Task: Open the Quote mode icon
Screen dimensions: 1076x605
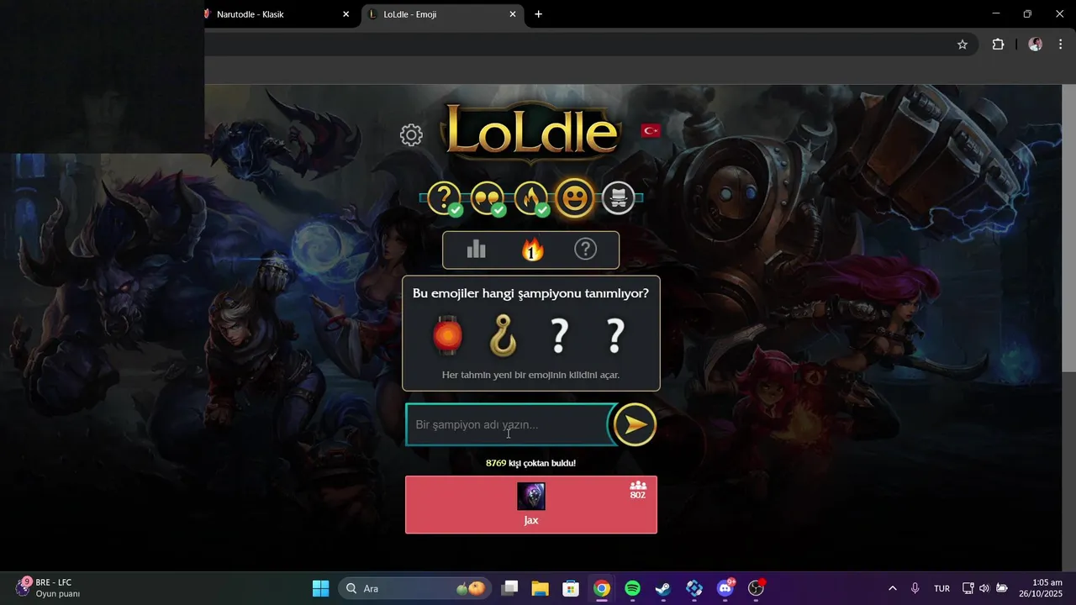Action: tap(488, 198)
